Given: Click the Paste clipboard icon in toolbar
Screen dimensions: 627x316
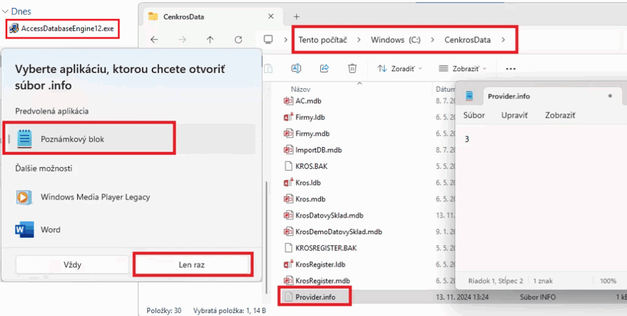Looking at the screenshot, I should click(x=268, y=68).
